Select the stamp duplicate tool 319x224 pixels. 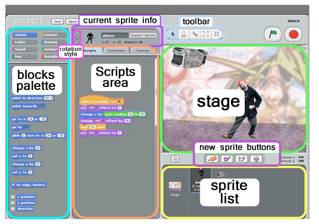pos(184,34)
